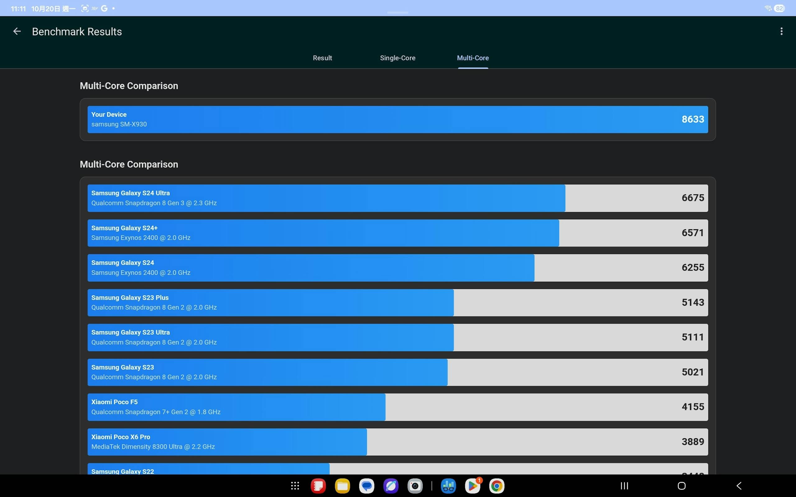Open the Camera app
796x497 pixels.
point(415,485)
